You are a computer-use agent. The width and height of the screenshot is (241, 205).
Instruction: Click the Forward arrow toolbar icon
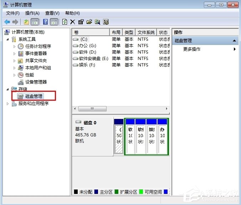tap(15, 22)
